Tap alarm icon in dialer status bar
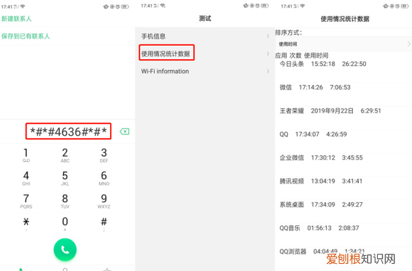This screenshot has height=271, width=412. (118, 6)
